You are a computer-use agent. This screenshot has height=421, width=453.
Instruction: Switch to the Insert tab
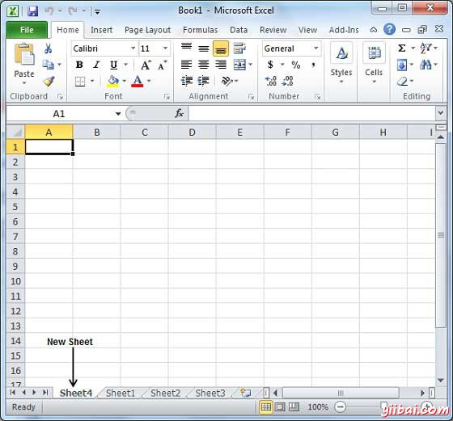click(x=101, y=30)
